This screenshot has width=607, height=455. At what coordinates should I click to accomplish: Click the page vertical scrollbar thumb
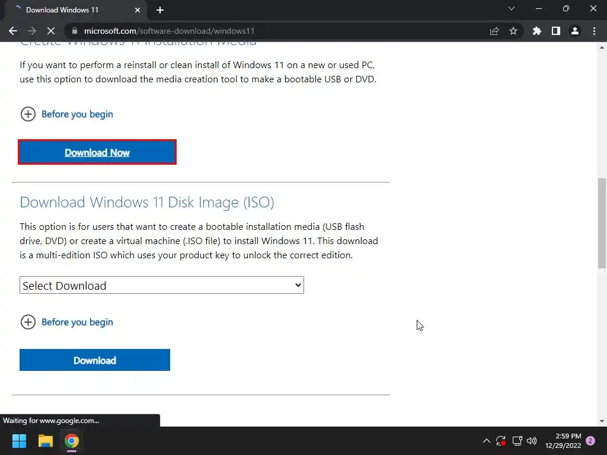pos(602,223)
